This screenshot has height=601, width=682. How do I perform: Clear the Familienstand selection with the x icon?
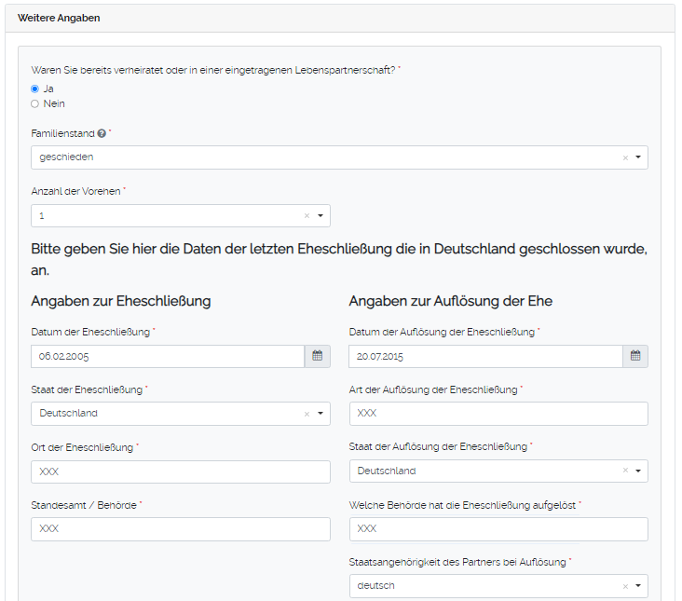pyautogui.click(x=625, y=158)
